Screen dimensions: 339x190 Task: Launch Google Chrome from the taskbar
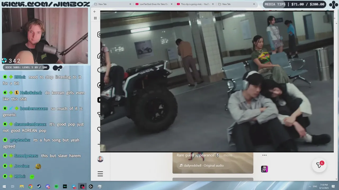[x=30, y=187]
